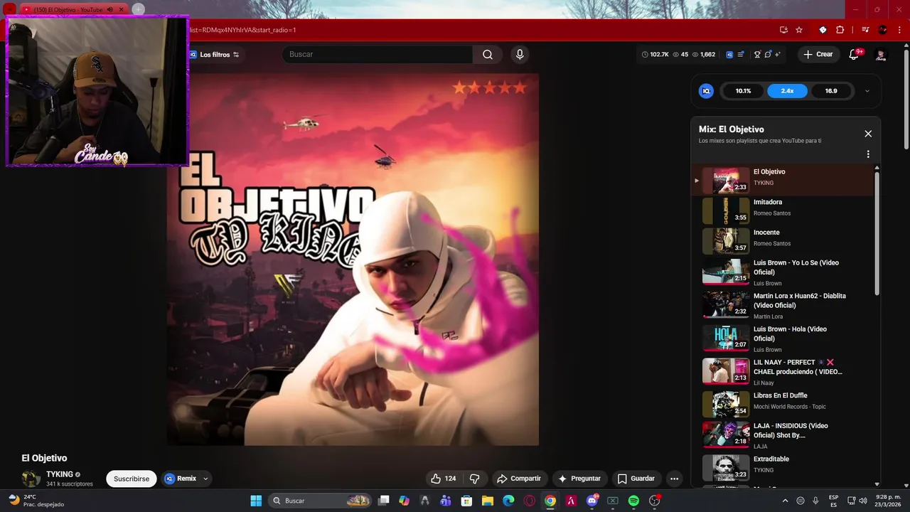Open File Explorer from the taskbar

pos(488,501)
